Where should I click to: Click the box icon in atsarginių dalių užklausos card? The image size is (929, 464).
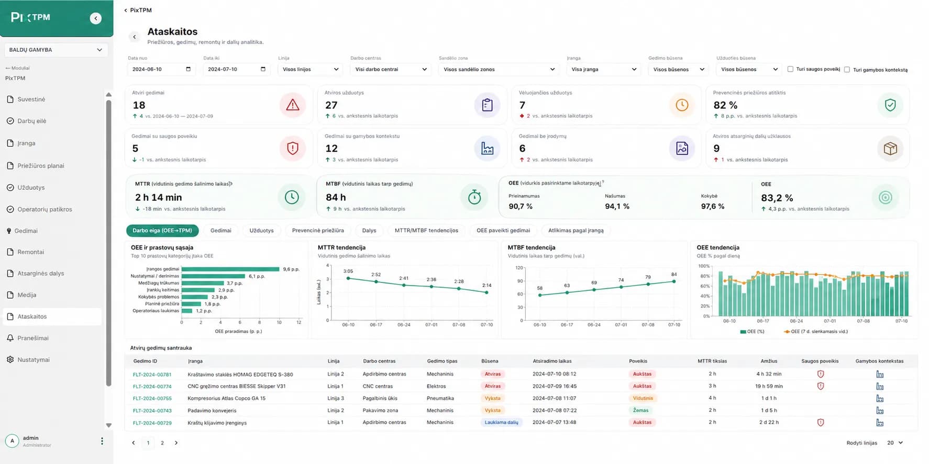point(890,149)
